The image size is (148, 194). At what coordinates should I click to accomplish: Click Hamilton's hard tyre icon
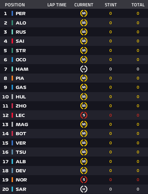[84, 69]
